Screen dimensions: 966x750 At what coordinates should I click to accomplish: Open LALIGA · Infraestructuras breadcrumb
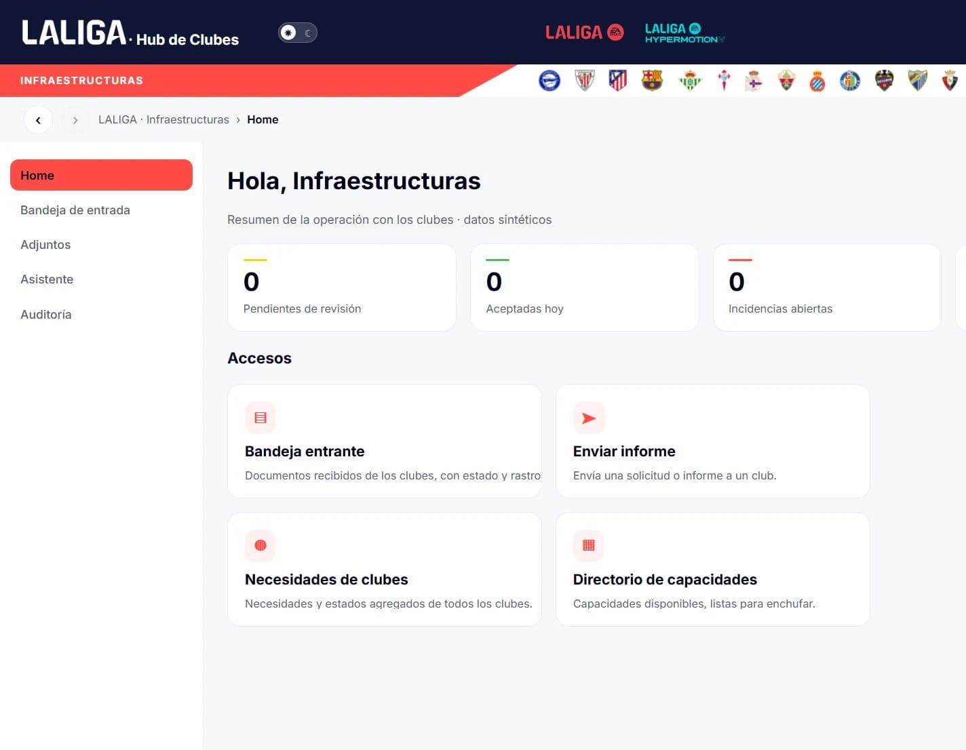click(x=163, y=119)
